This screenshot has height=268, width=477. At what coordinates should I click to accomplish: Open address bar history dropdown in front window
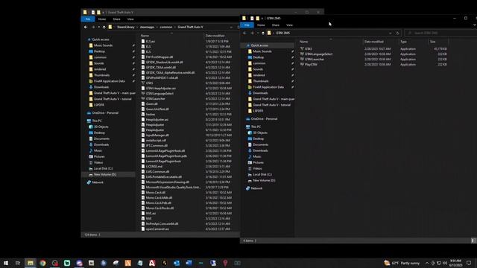tap(391, 33)
